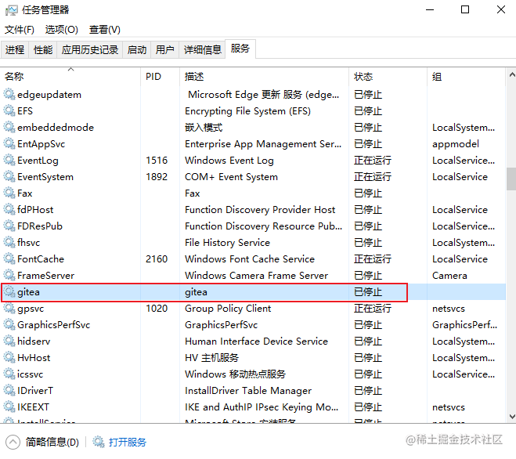Viewport: 516px width, 459px height.
Task: Select the FrameServer service icon
Action: pos(9,276)
